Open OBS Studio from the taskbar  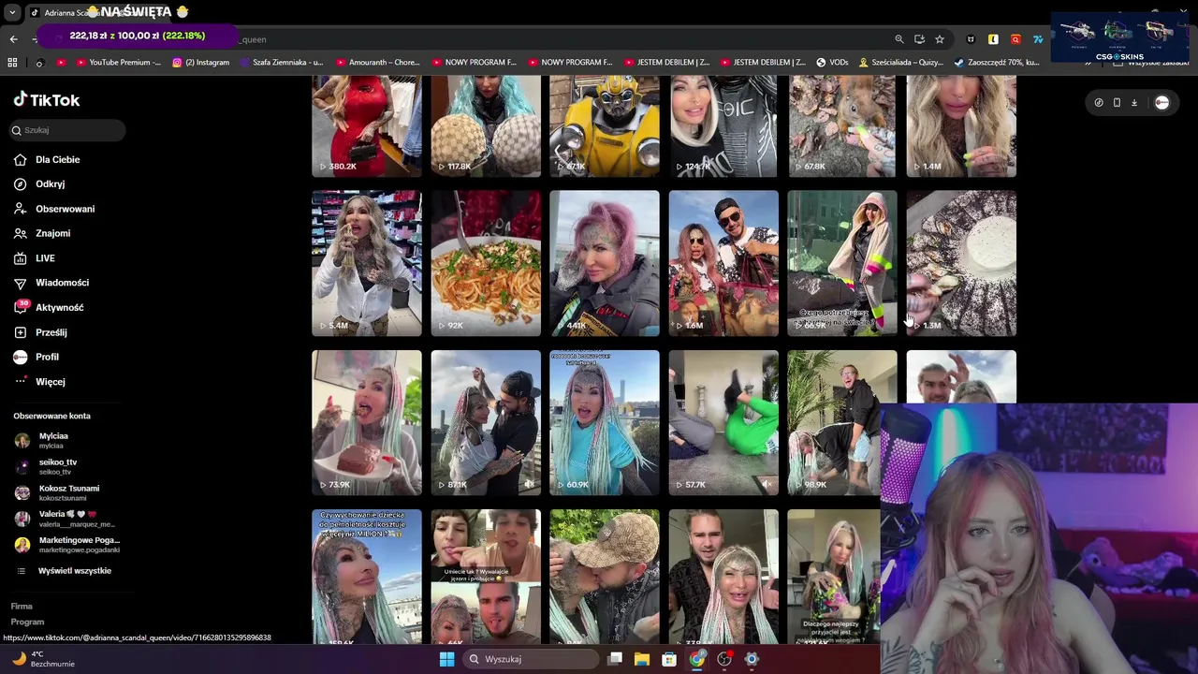pos(724,659)
